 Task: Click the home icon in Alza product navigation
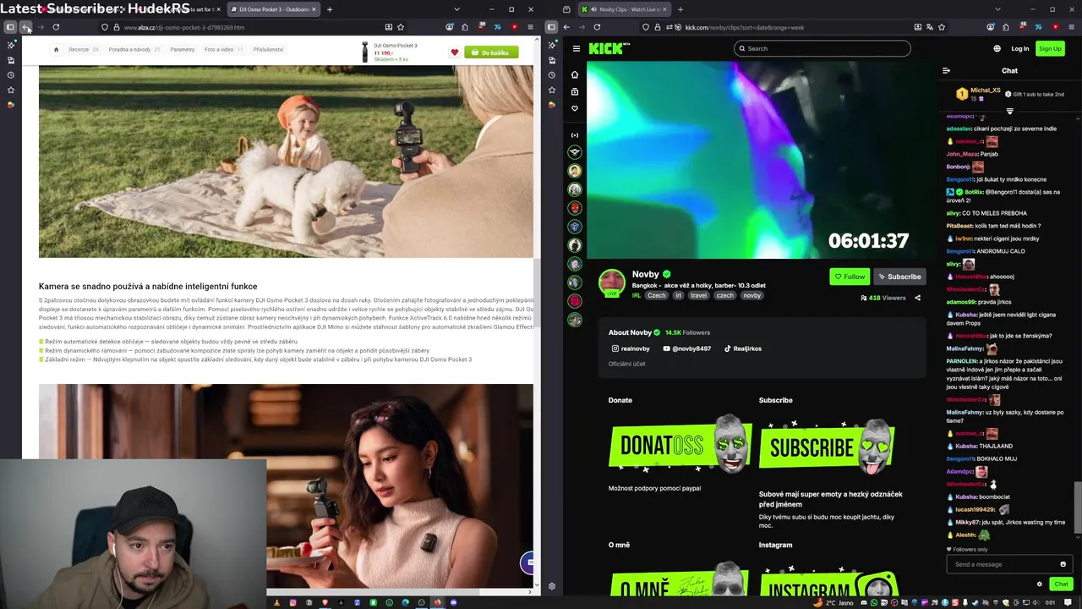click(x=56, y=49)
